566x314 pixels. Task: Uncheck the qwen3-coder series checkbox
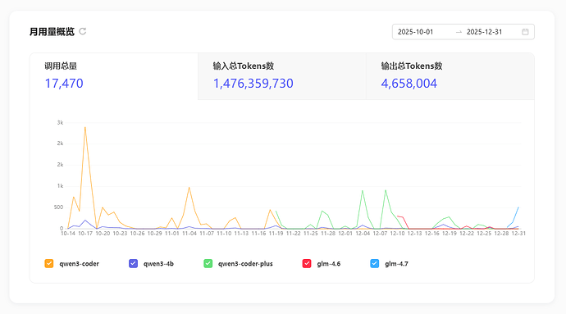[x=49, y=263]
